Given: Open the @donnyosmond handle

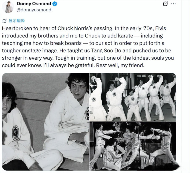Looking at the screenshot, I should click(34, 10).
